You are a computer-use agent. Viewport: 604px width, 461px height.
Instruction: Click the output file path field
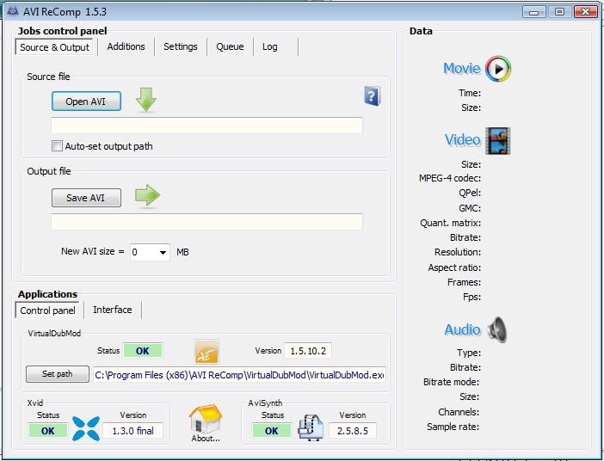pos(206,222)
